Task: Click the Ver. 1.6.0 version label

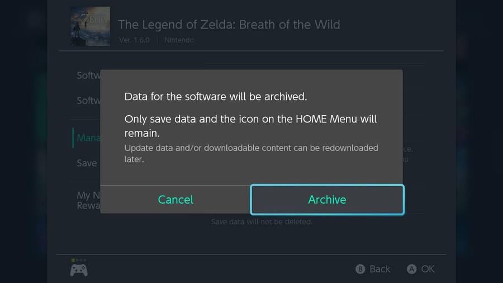Action: (134, 40)
